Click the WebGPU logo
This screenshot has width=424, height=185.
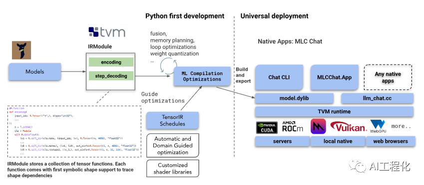(378, 126)
